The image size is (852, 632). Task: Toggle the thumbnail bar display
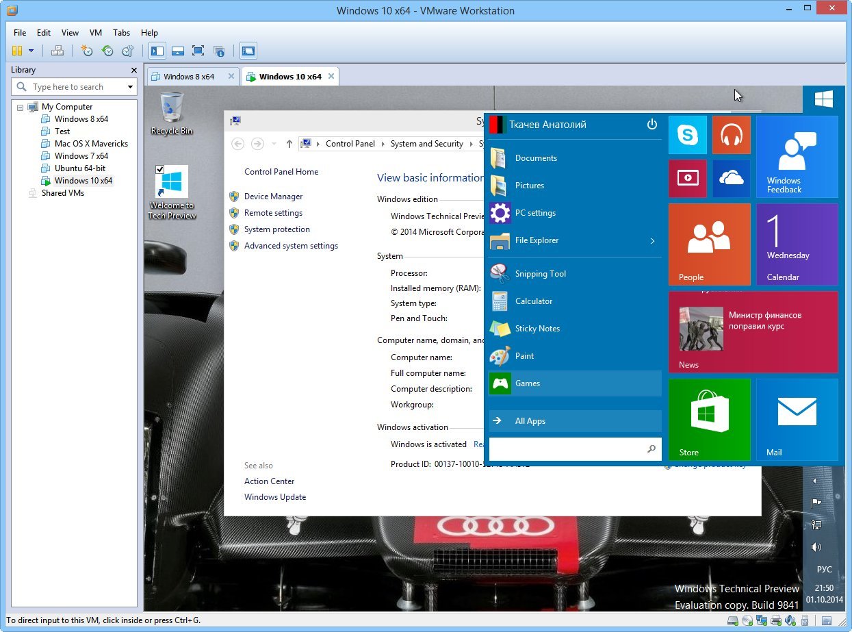(178, 51)
